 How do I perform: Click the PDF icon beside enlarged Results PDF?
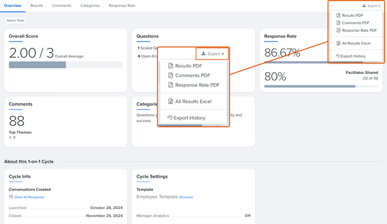170,66
